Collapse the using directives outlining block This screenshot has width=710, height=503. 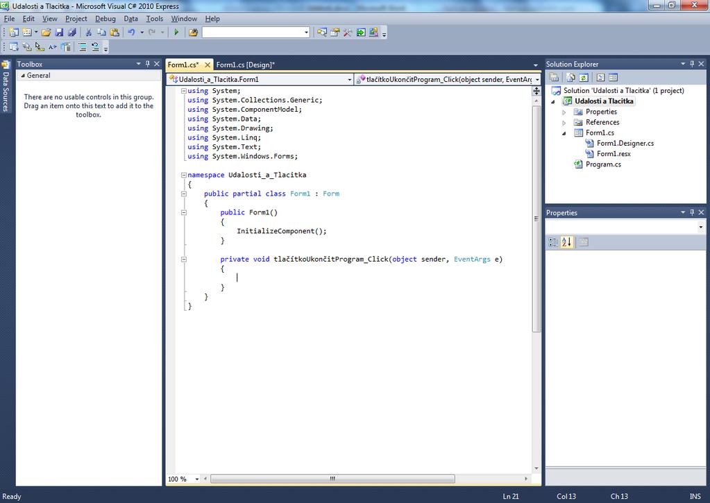(184, 91)
